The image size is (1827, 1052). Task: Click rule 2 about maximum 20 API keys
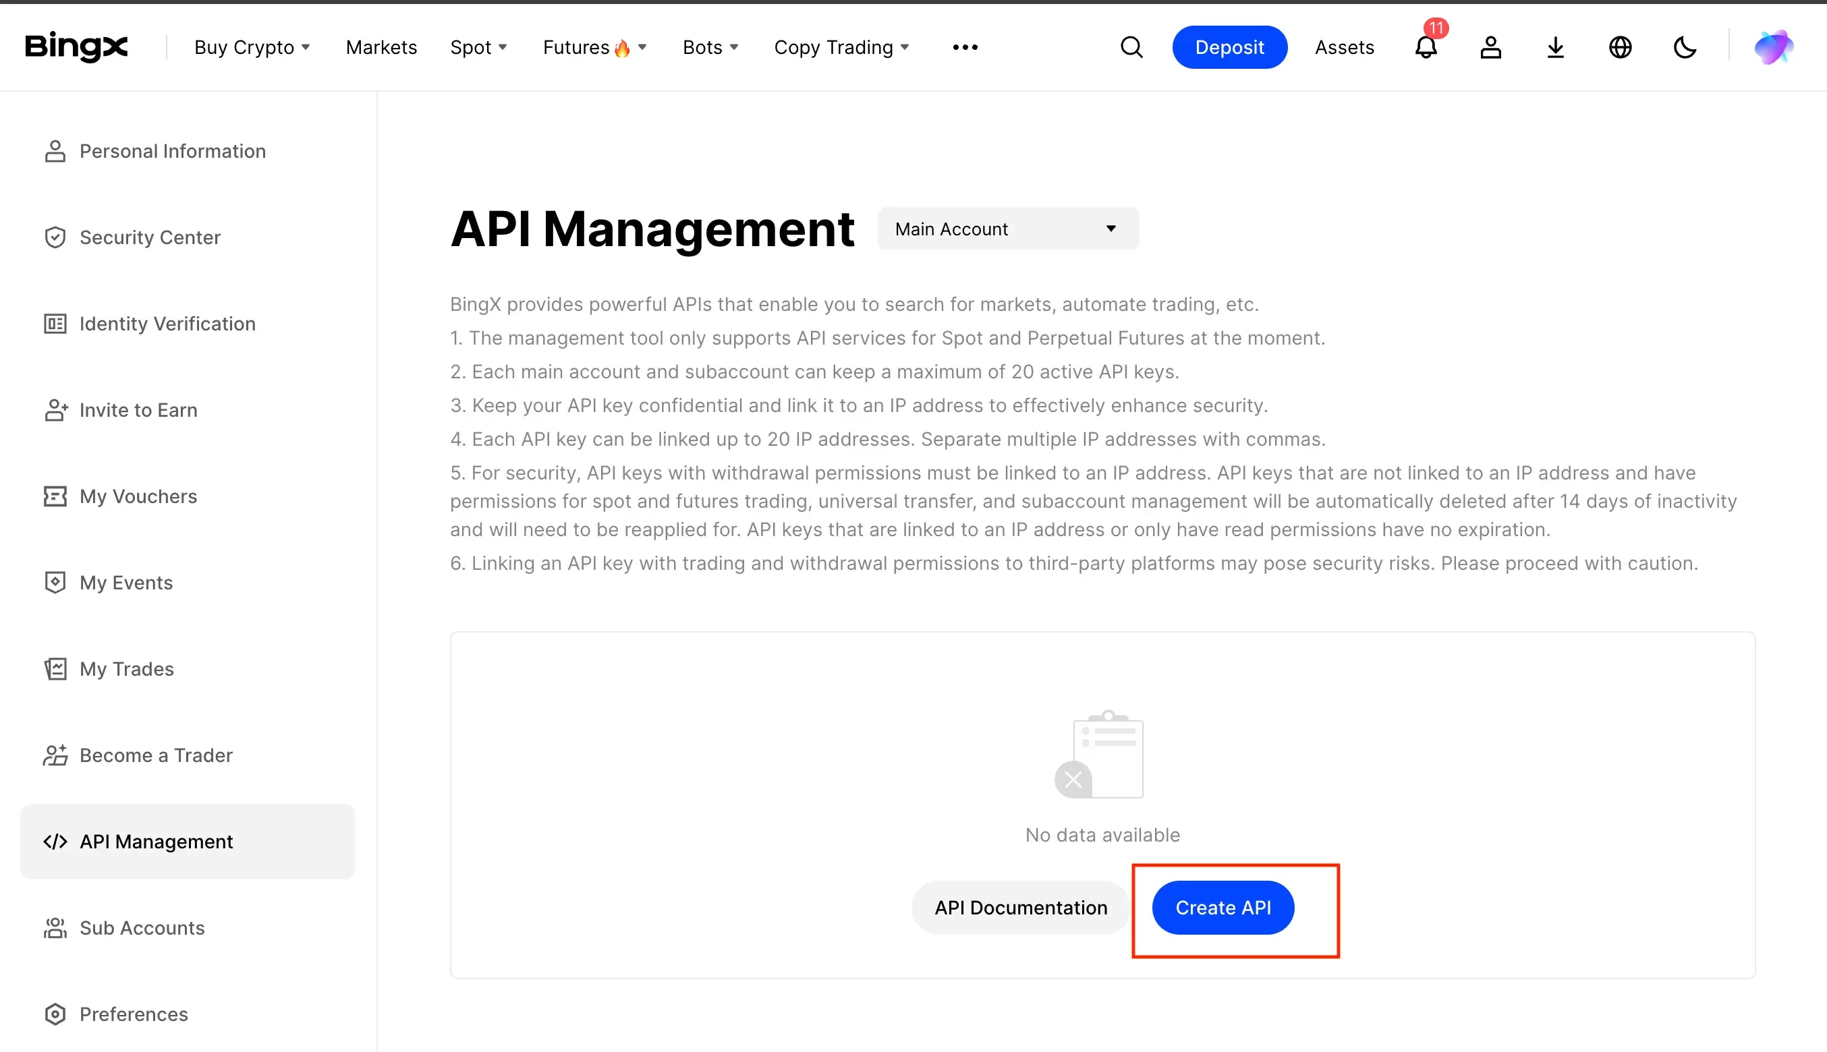click(814, 372)
